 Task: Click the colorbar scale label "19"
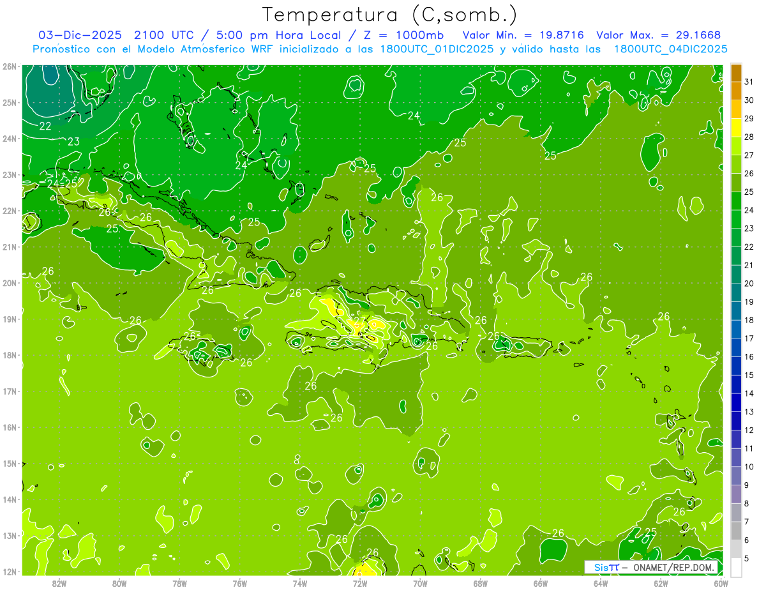click(749, 301)
